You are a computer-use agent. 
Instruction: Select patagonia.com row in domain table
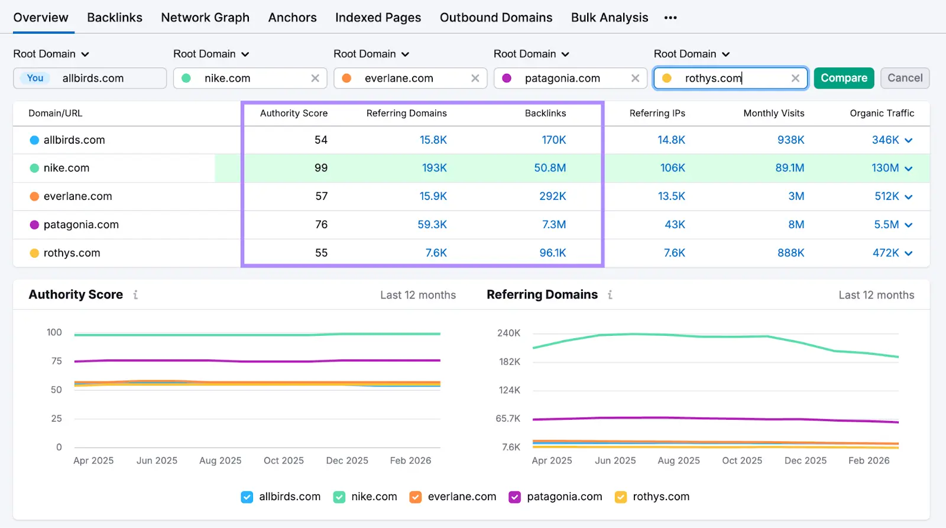(471, 225)
